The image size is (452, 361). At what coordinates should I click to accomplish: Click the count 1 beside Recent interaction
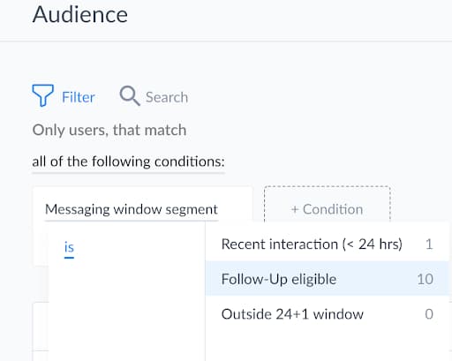[429, 244]
